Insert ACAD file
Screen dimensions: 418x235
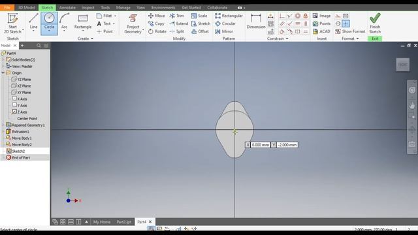pos(321,31)
